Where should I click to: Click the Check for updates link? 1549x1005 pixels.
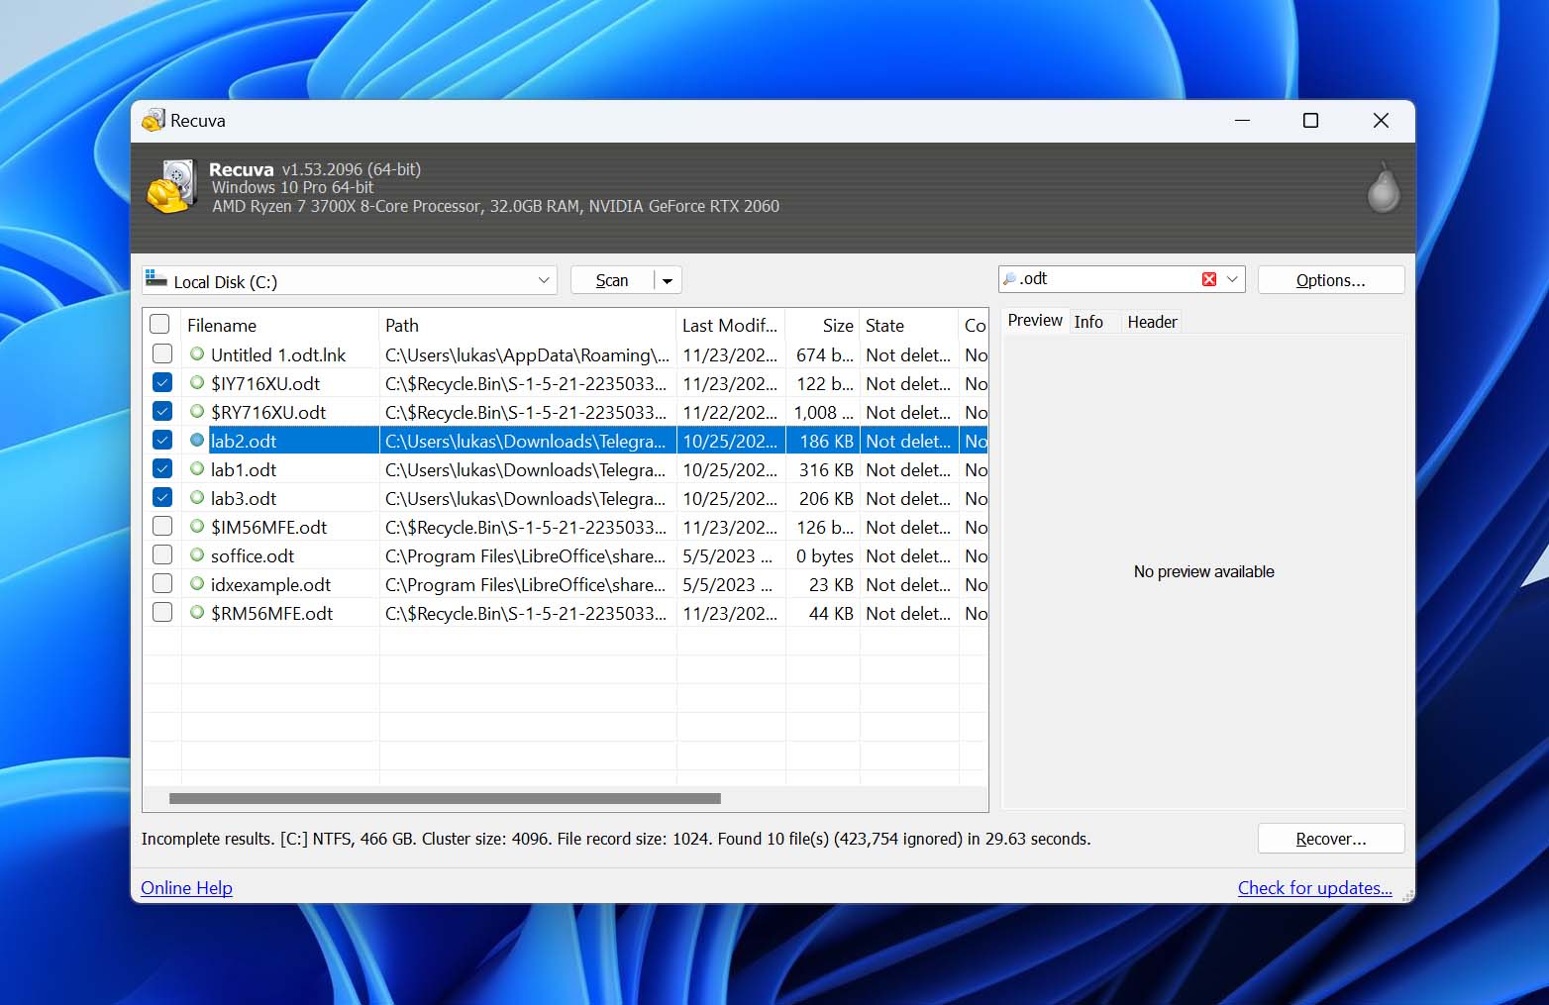1314,888
